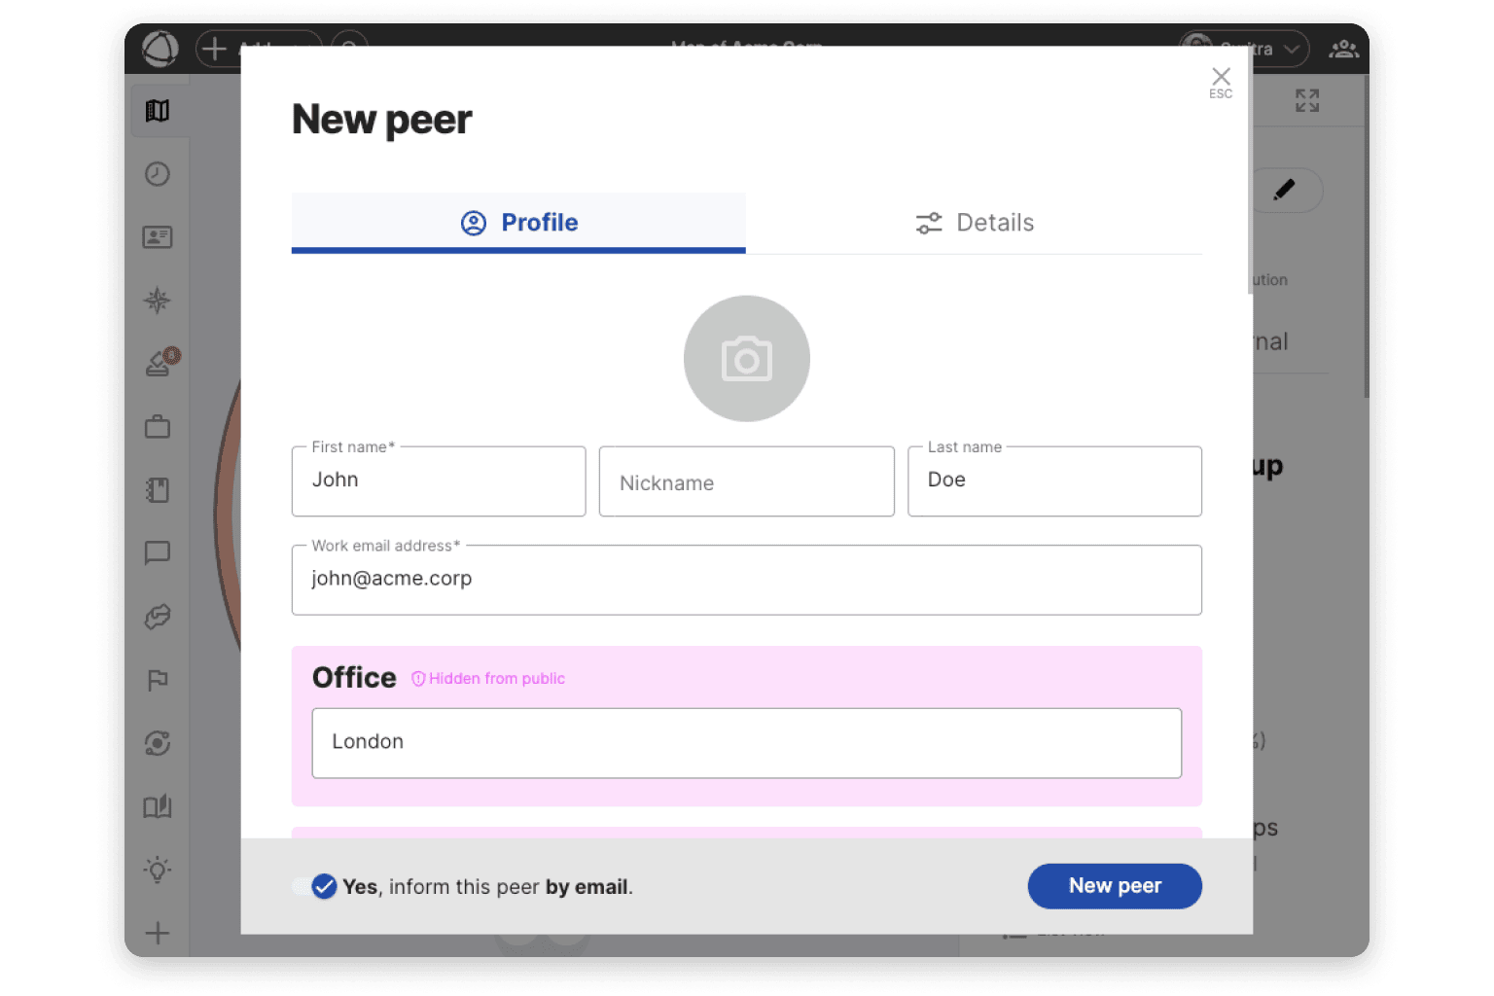1494x996 pixels.
Task: Open the clock history icon in sidebar
Action: (158, 174)
